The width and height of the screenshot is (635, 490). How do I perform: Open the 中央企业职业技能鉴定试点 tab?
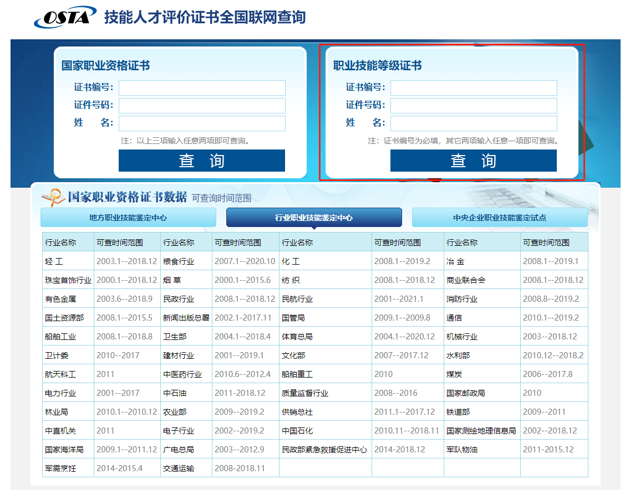(x=499, y=217)
